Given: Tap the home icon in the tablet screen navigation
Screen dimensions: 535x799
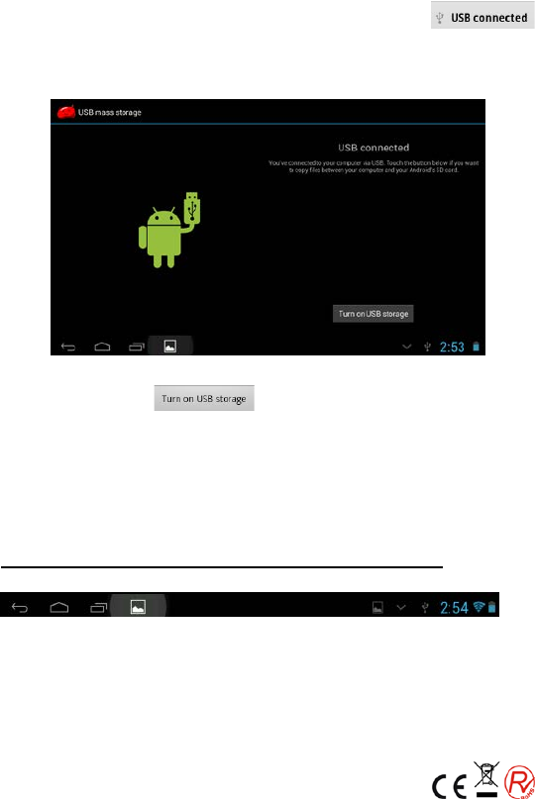Looking at the screenshot, I should point(102,347).
